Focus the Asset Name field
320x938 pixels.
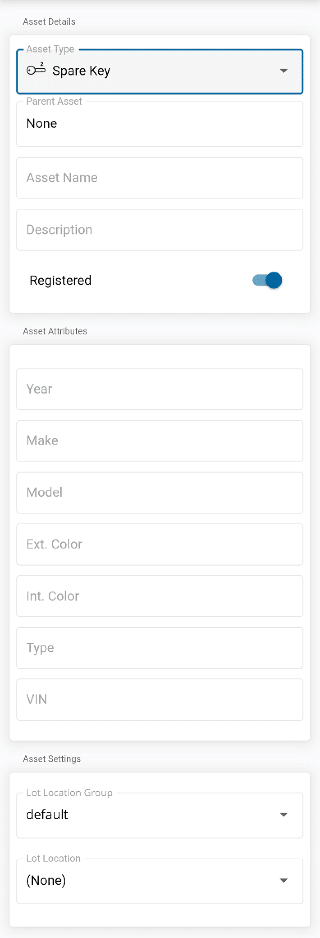click(x=160, y=178)
